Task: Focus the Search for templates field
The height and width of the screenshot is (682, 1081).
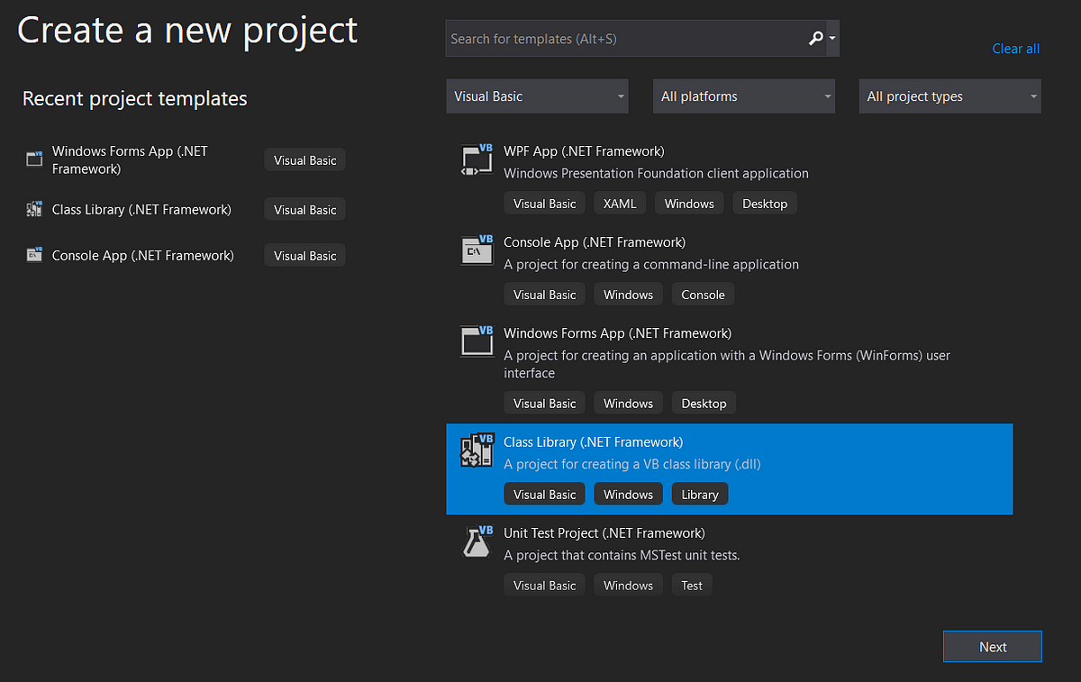Action: click(x=626, y=39)
